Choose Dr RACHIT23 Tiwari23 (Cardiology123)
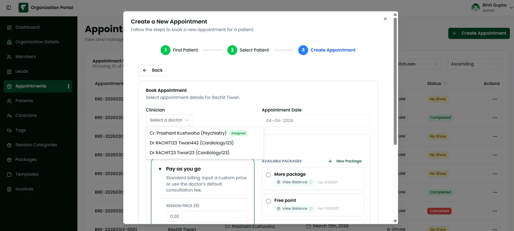 (205, 153)
